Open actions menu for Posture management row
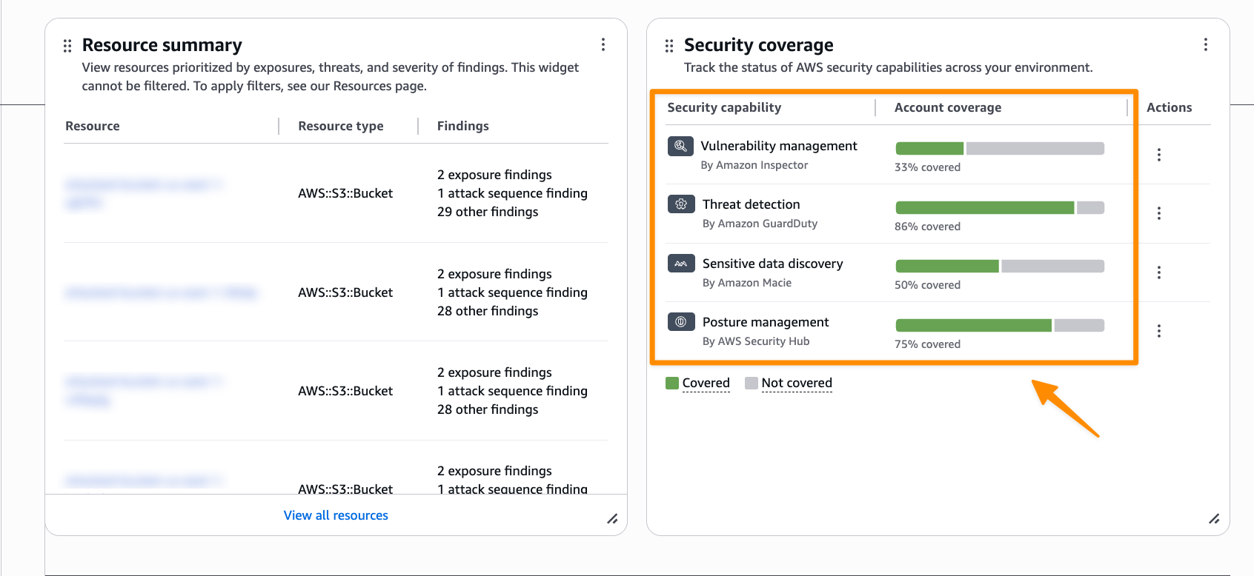Screen dimensions: 1254x576 [x=1159, y=331]
